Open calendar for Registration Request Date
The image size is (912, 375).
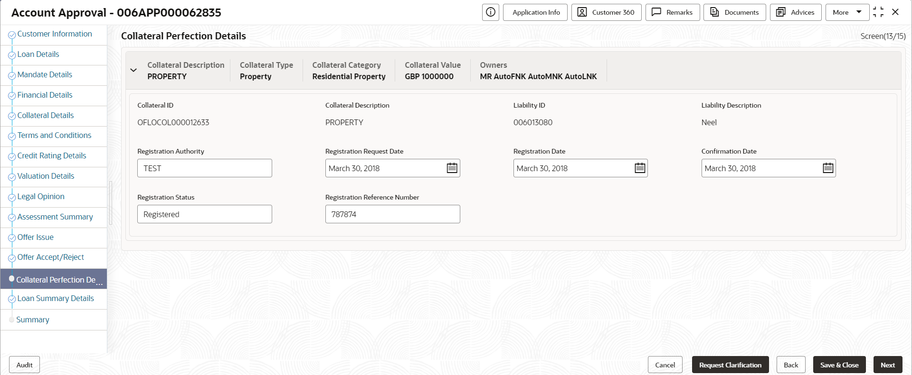coord(452,168)
